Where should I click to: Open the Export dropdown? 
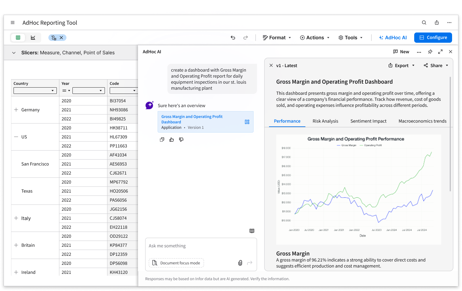[x=402, y=66]
